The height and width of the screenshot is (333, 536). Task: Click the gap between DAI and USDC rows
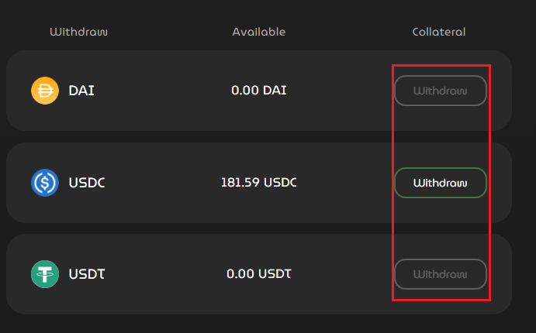coord(258,136)
